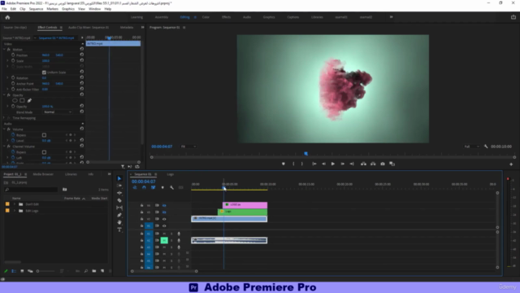Open the Fit zoom level dropdown
This screenshot has width=520, height=293.
point(188,146)
